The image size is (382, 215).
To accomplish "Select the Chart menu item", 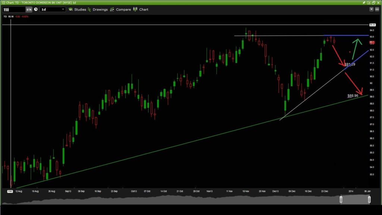I will click(143, 9).
